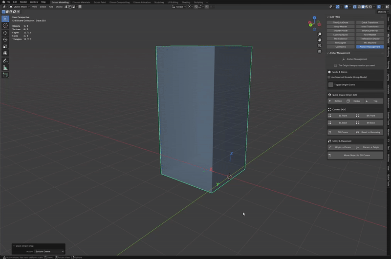Select the Transform tool
Screen dimensions: 391x259
[x=5, y=53]
